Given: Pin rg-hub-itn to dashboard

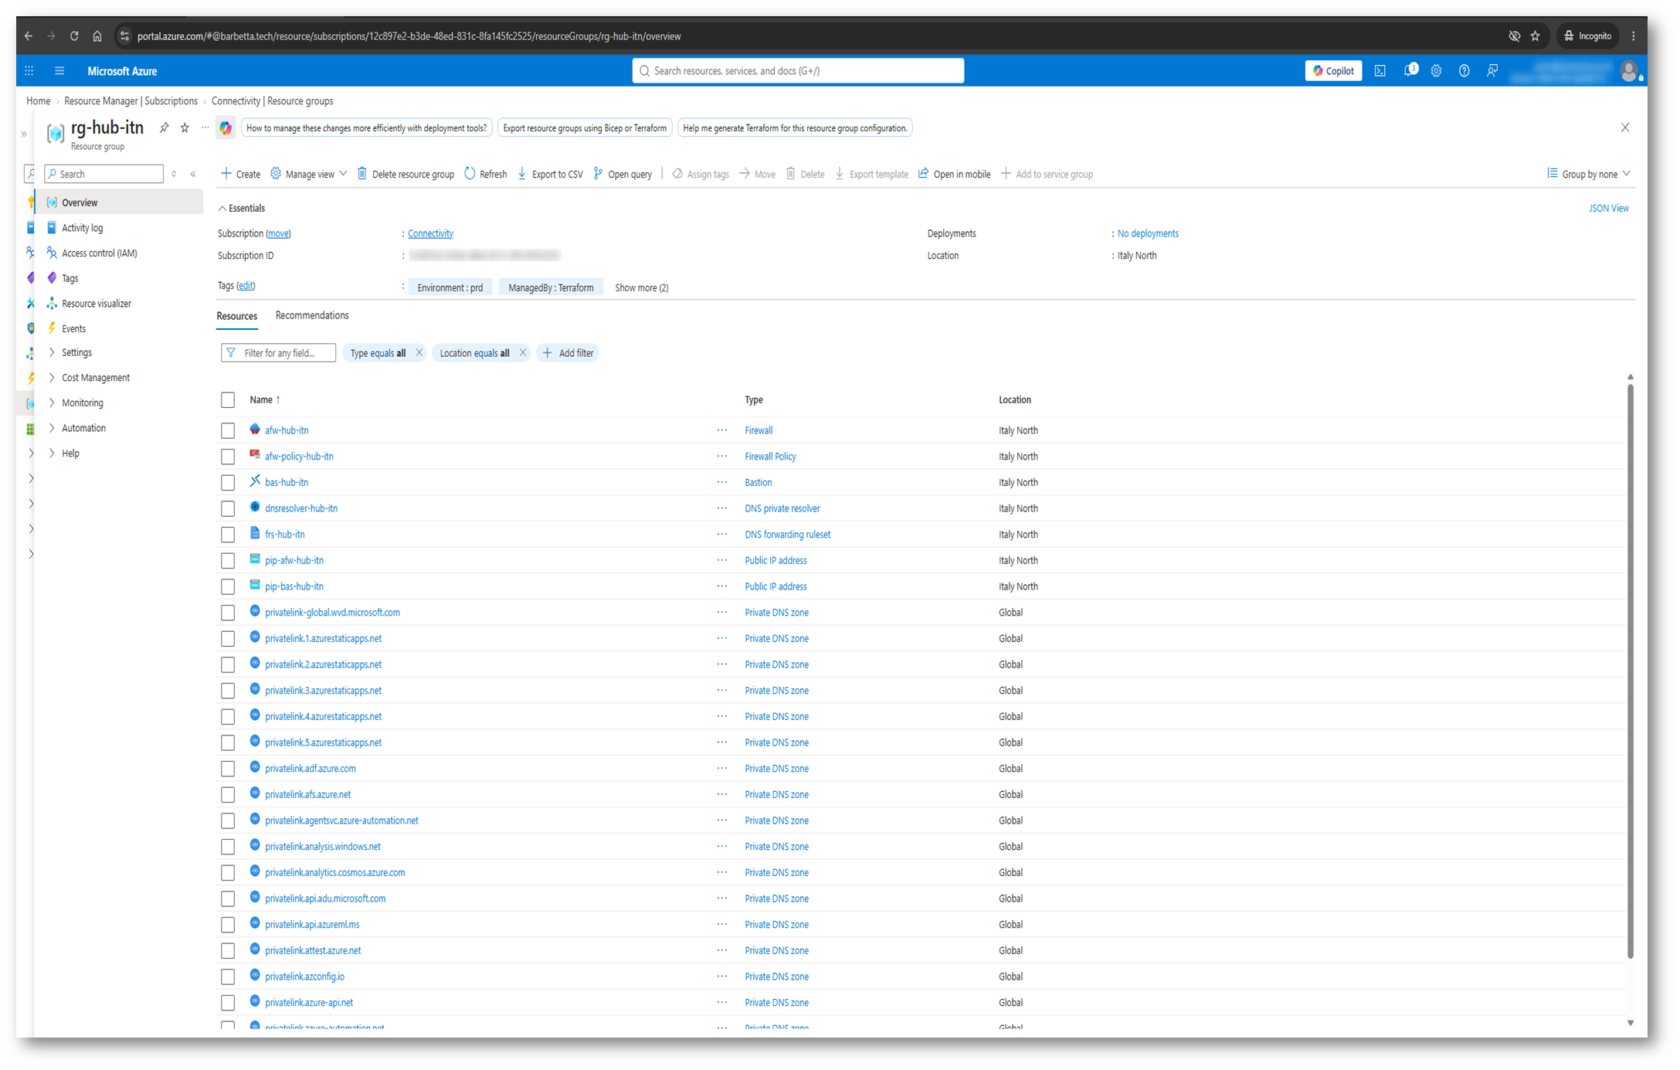Looking at the screenshot, I should (164, 128).
